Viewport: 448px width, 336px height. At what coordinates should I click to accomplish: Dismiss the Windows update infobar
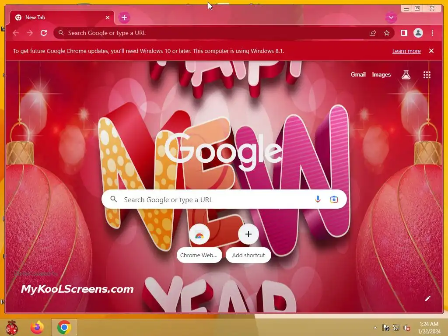431,51
